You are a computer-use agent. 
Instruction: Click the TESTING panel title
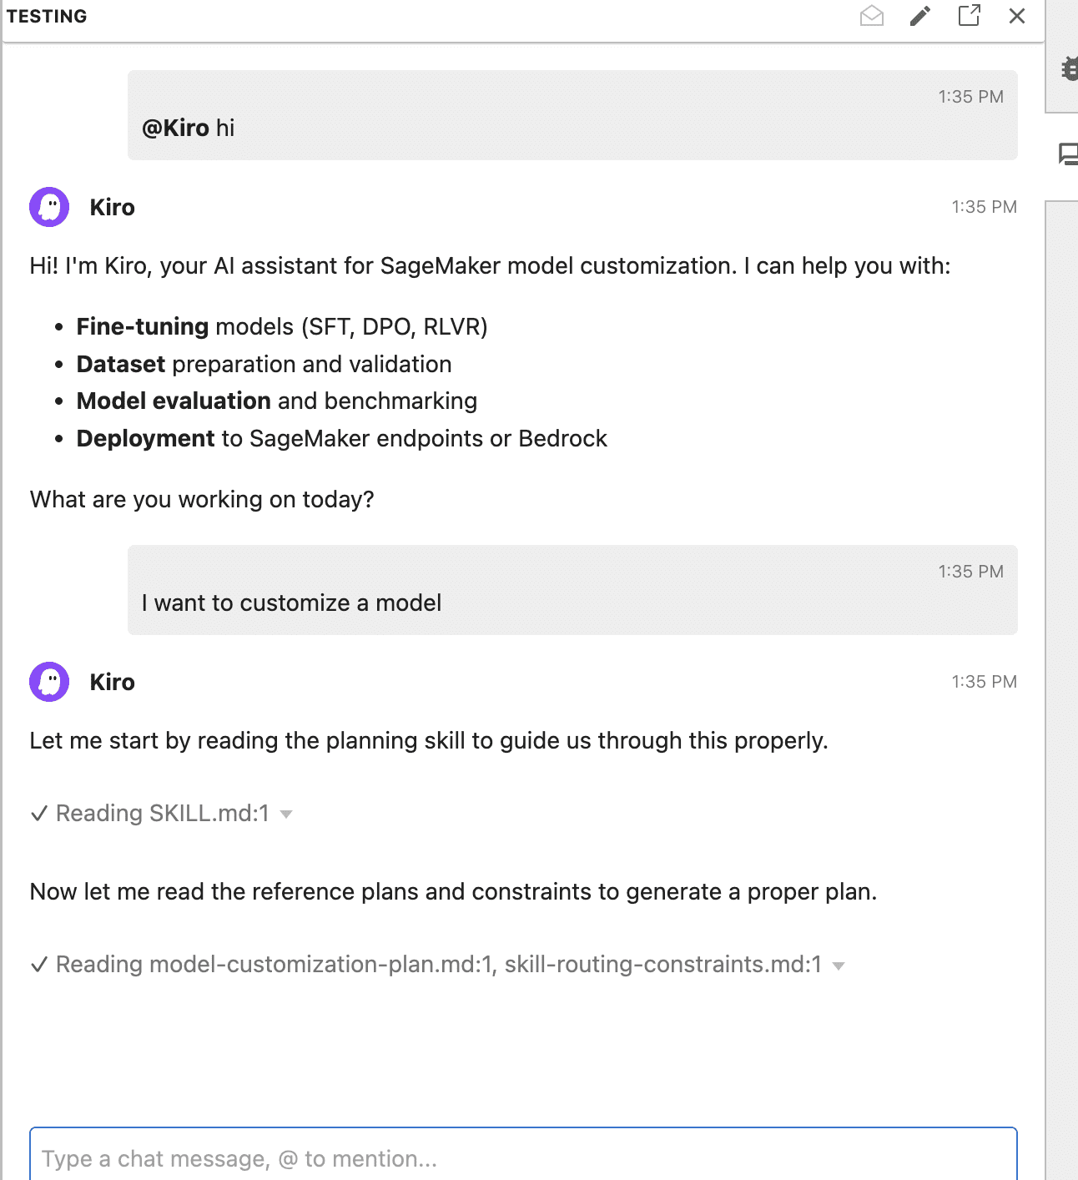click(47, 16)
